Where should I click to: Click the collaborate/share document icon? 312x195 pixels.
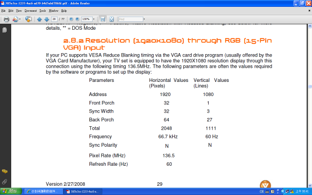tap(15, 19)
